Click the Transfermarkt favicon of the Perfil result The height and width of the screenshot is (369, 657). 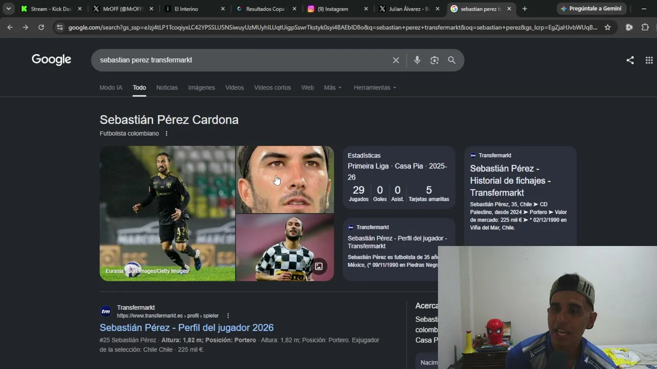click(x=106, y=311)
